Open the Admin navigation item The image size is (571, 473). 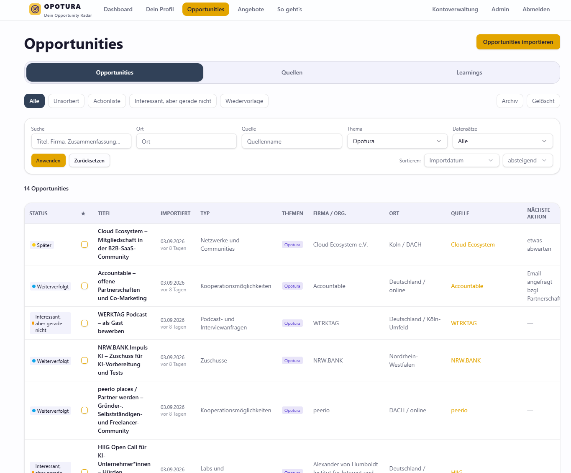(500, 9)
